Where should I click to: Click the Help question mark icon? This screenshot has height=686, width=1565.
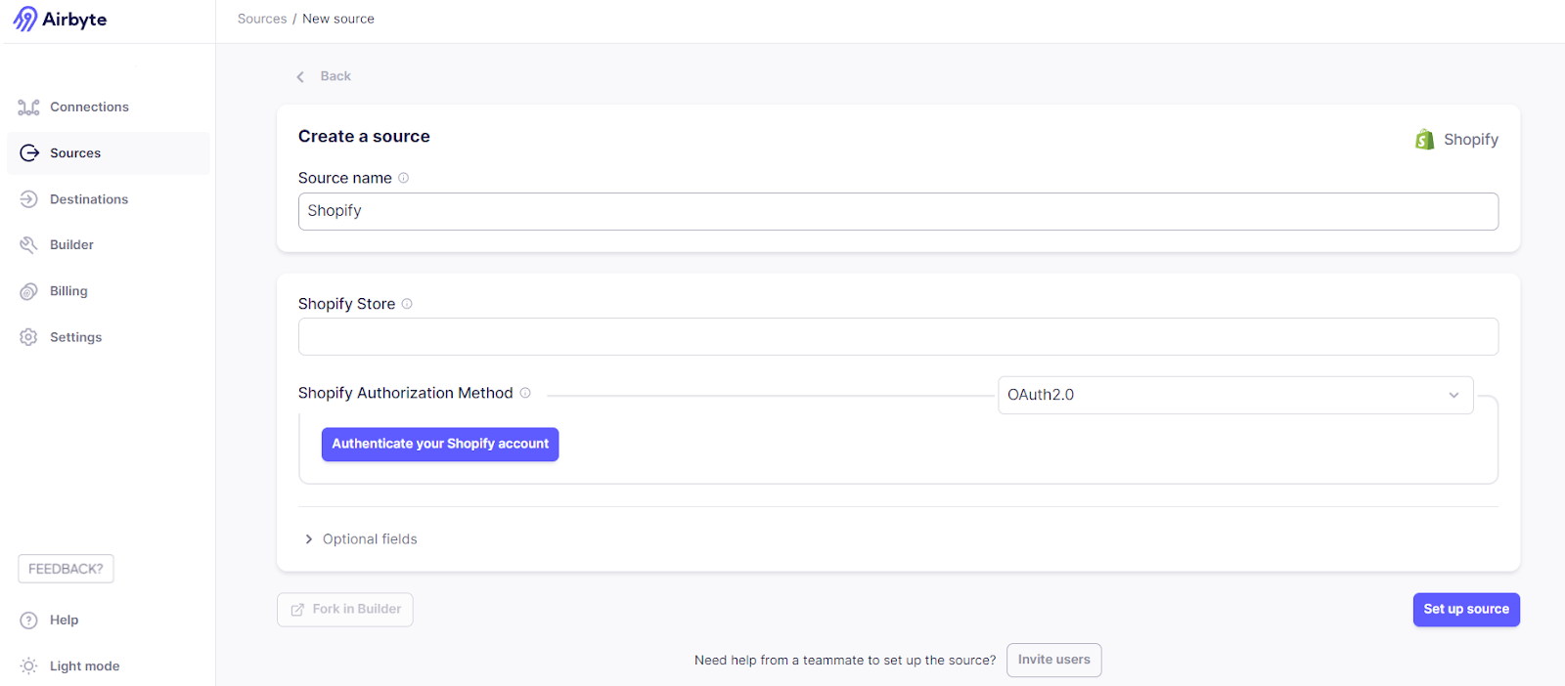click(x=29, y=621)
